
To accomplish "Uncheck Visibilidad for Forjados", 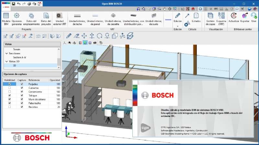I will 9,84.
